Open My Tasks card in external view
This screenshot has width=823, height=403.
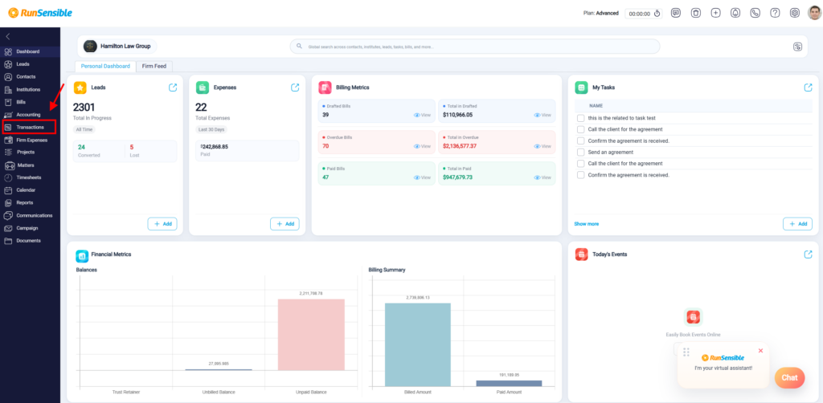[x=808, y=88]
